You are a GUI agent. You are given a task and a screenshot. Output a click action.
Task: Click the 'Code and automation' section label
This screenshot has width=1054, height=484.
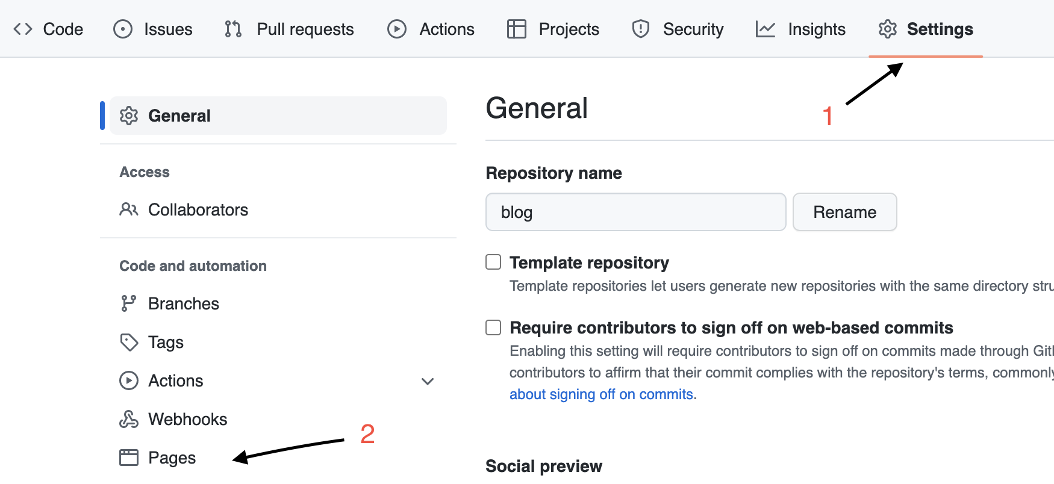(193, 266)
